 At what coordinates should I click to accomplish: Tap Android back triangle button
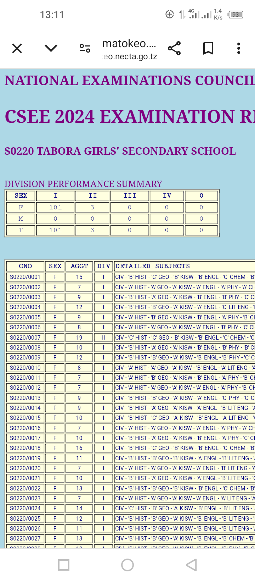coord(191,565)
